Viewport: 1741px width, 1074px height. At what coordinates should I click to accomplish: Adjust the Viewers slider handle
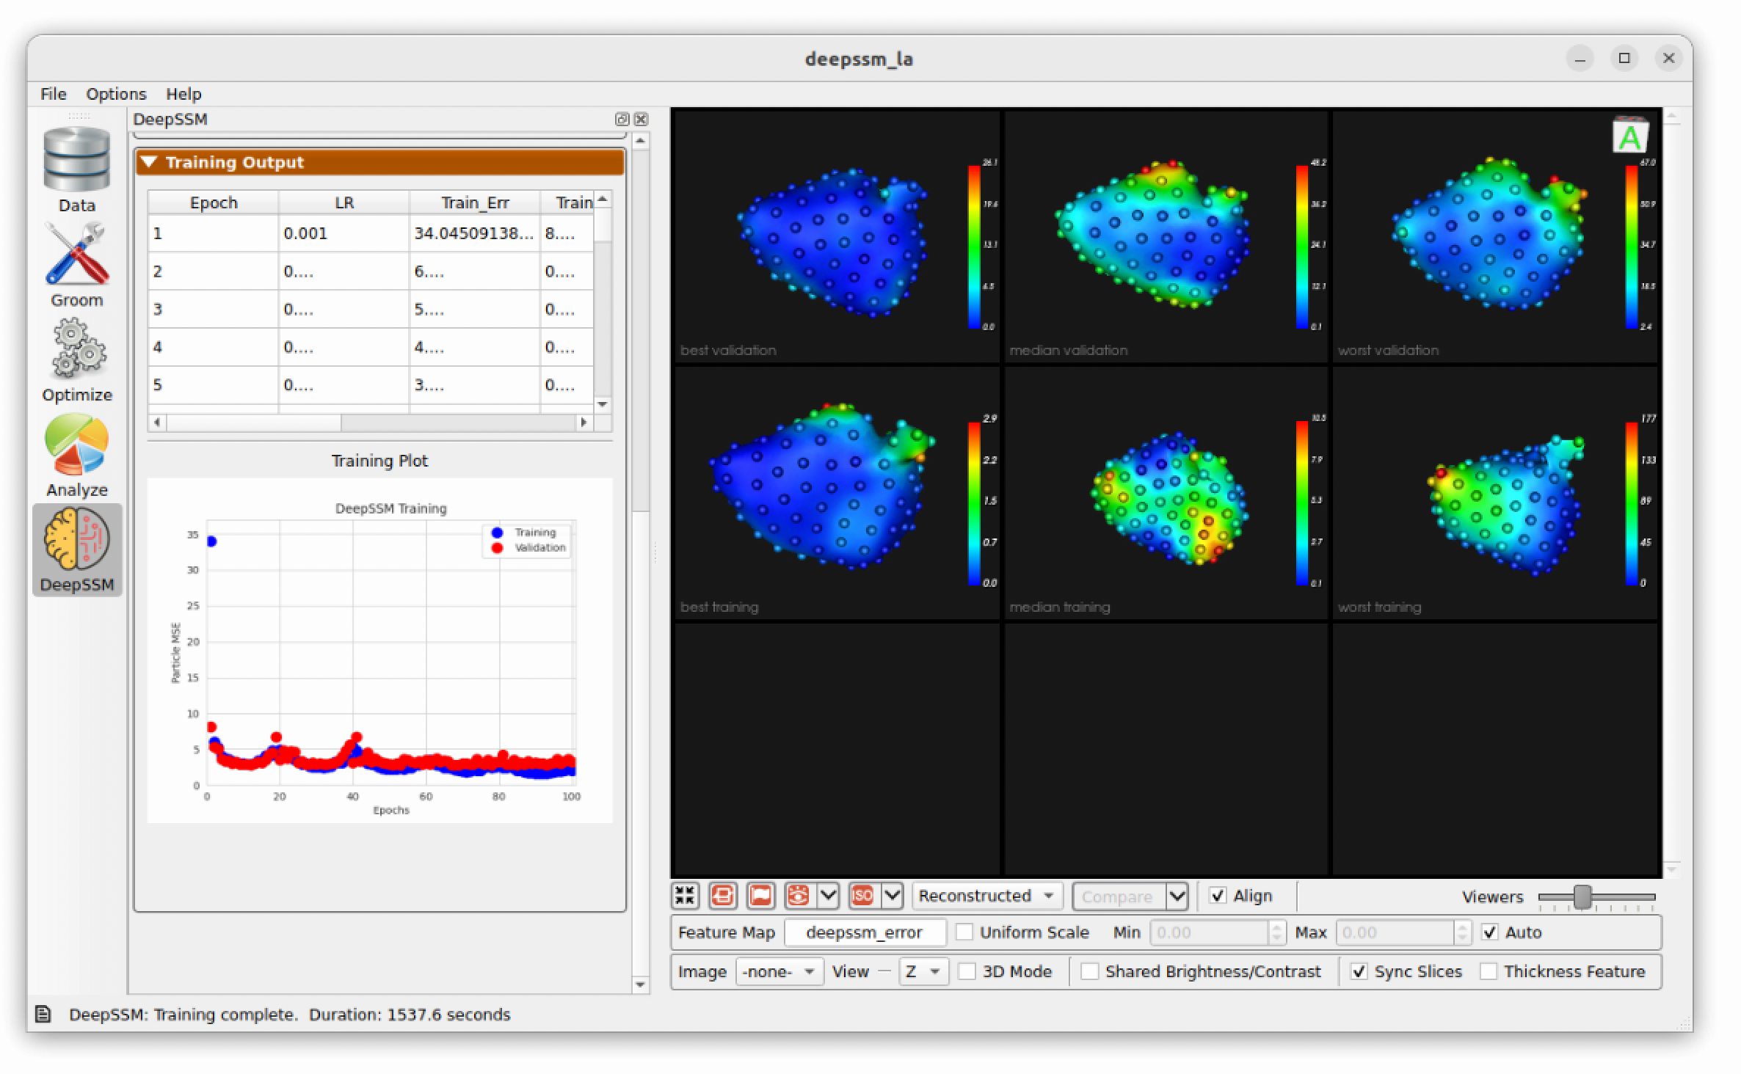tap(1582, 896)
